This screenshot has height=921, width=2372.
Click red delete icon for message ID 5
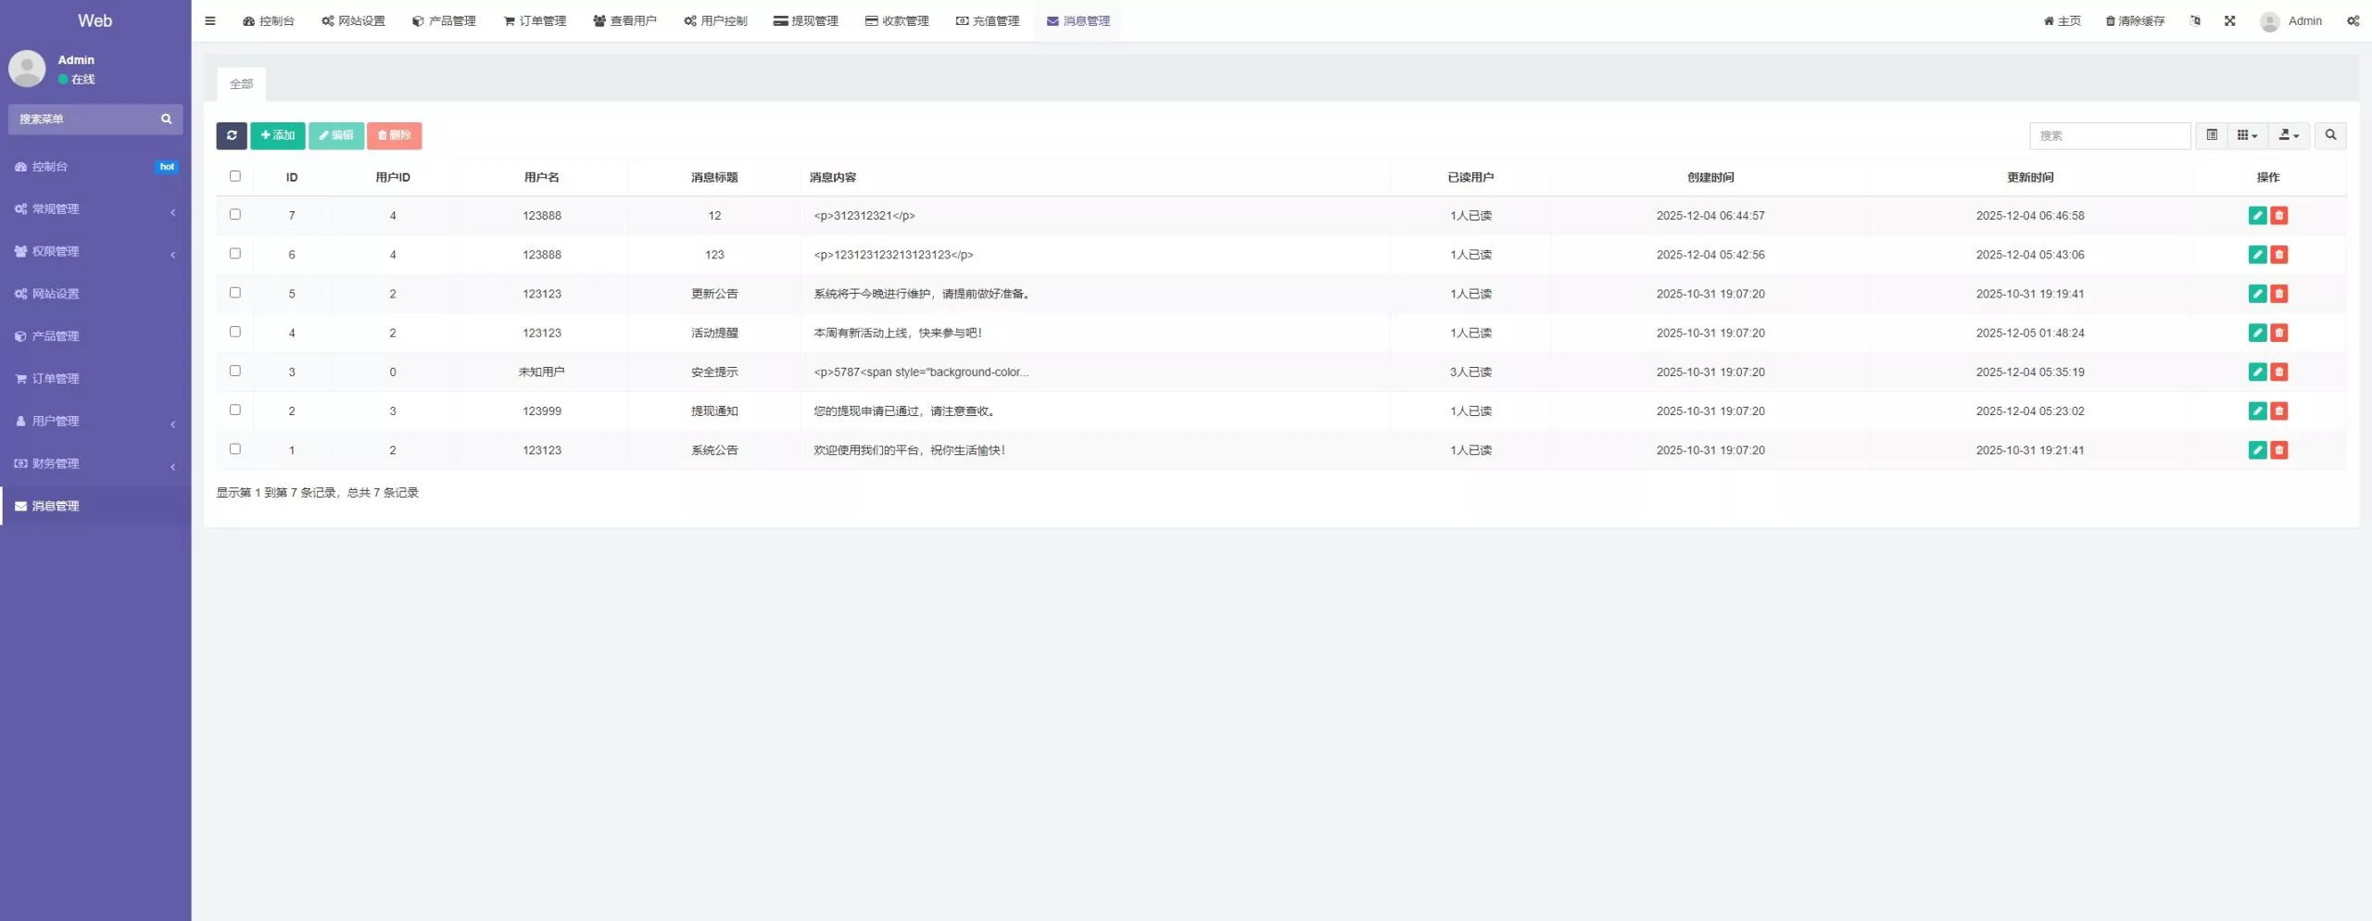2279,294
